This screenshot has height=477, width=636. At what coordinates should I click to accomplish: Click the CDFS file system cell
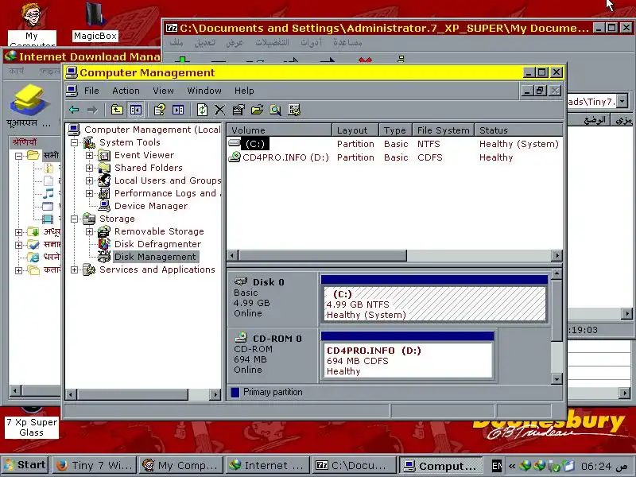429,157
